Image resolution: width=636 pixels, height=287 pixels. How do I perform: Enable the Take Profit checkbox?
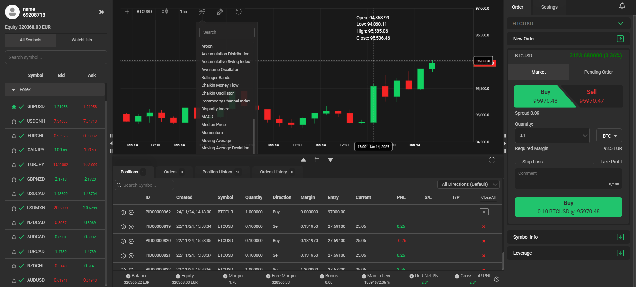(595, 161)
